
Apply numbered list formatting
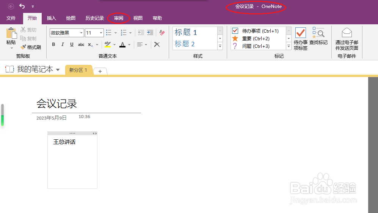point(124,33)
